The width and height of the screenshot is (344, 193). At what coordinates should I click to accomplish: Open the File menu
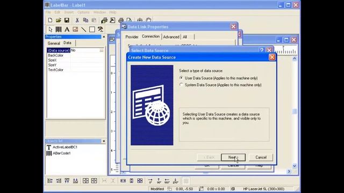point(48,12)
